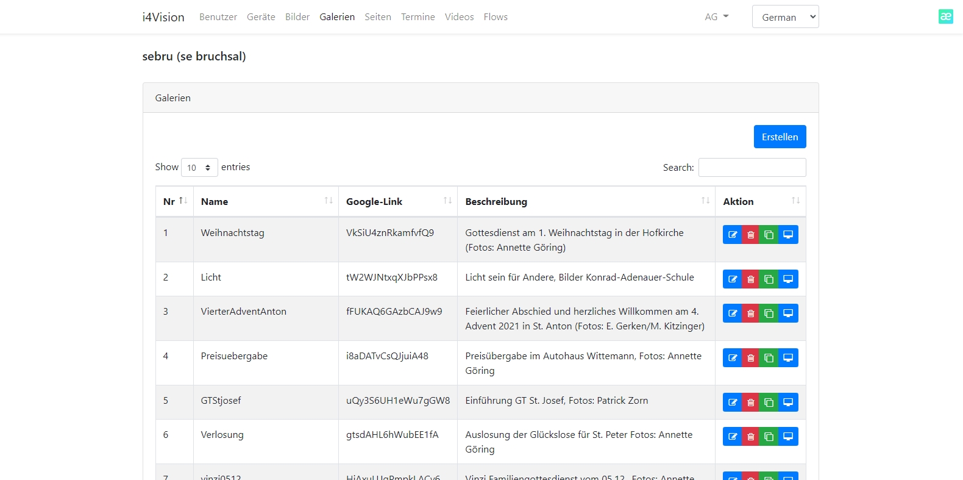Open monitor view for Licht gallery
Viewport: 963px width, 480px height.
(788, 279)
